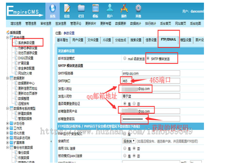Expand the 网站多访问端 tree node
This screenshot has width=233, height=164.
click(x=8, y=138)
